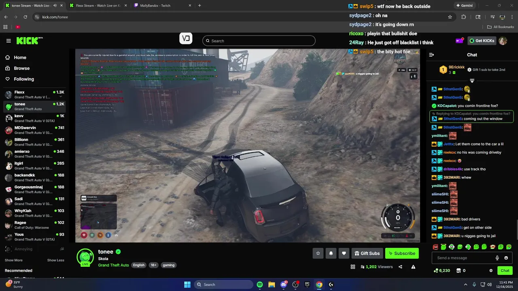Screen dimensions: 518x291
Task: Open the Chrome media controls icon
Action: point(492,17)
